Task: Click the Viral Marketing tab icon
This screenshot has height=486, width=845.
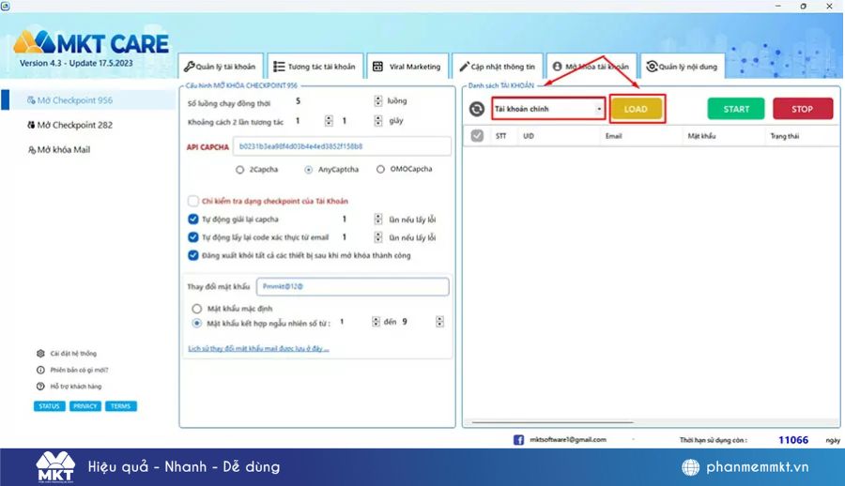Action: point(377,67)
